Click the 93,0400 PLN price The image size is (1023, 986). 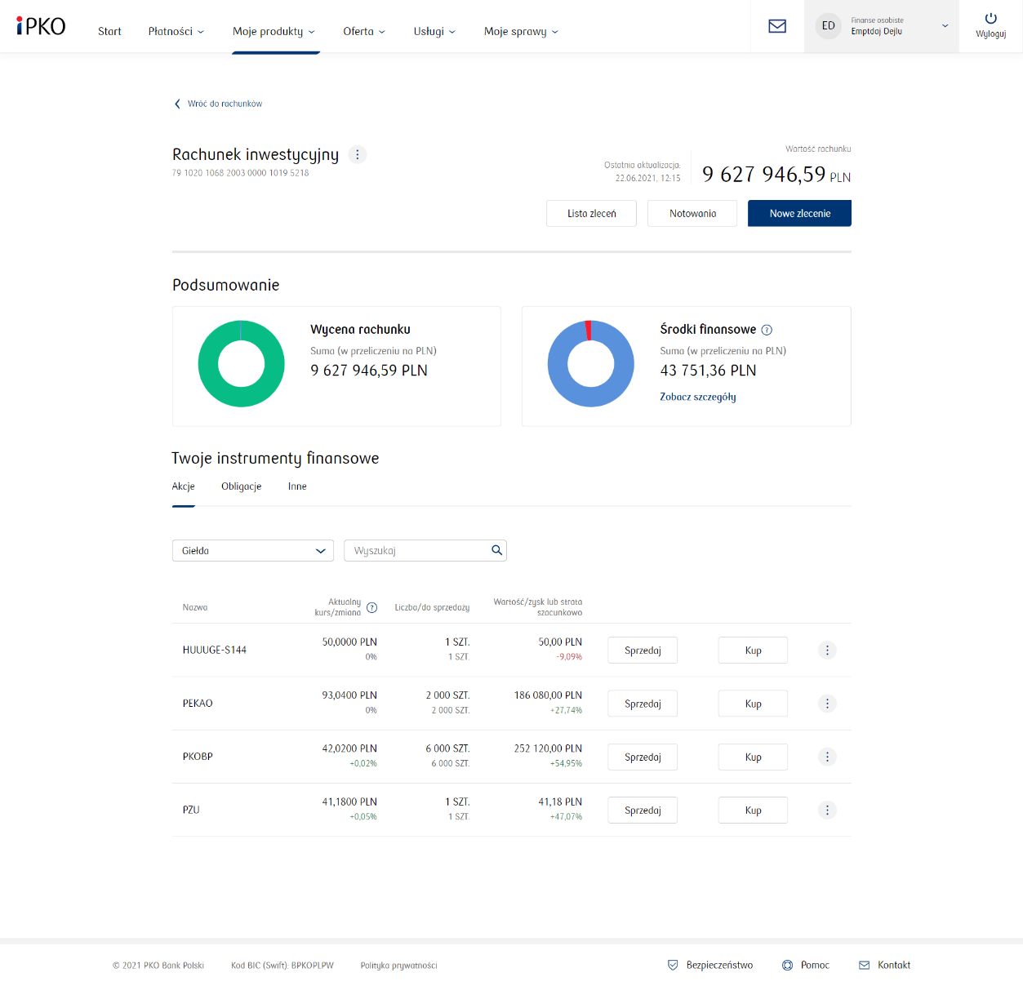349,695
